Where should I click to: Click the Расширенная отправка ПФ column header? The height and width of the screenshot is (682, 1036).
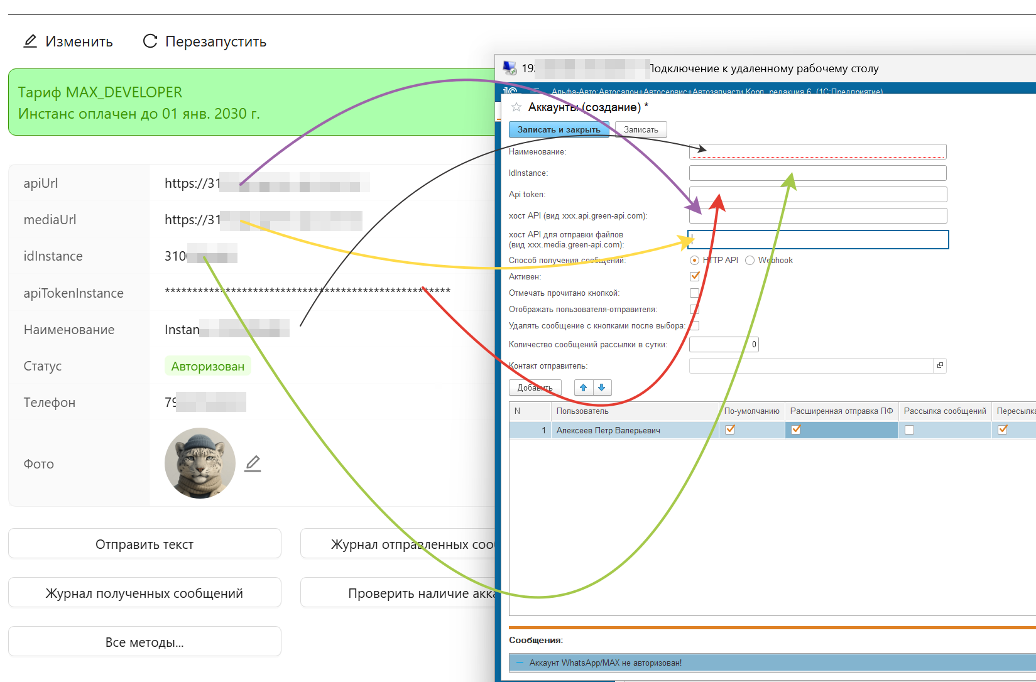point(841,411)
